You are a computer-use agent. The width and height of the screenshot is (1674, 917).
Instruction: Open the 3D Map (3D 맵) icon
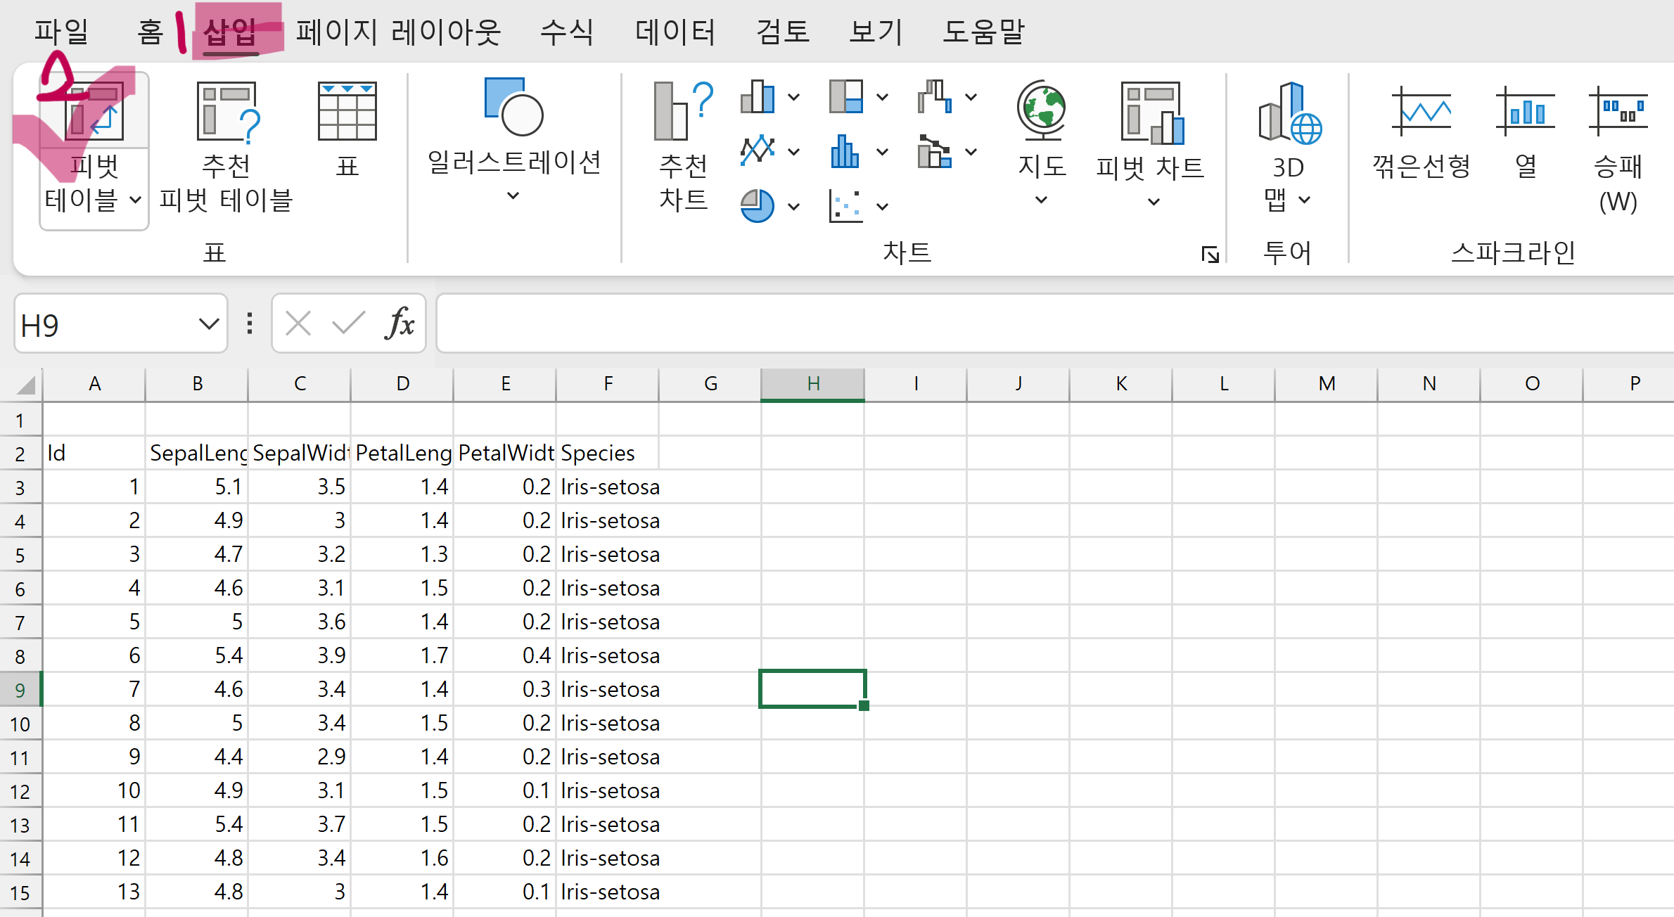click(x=1289, y=113)
